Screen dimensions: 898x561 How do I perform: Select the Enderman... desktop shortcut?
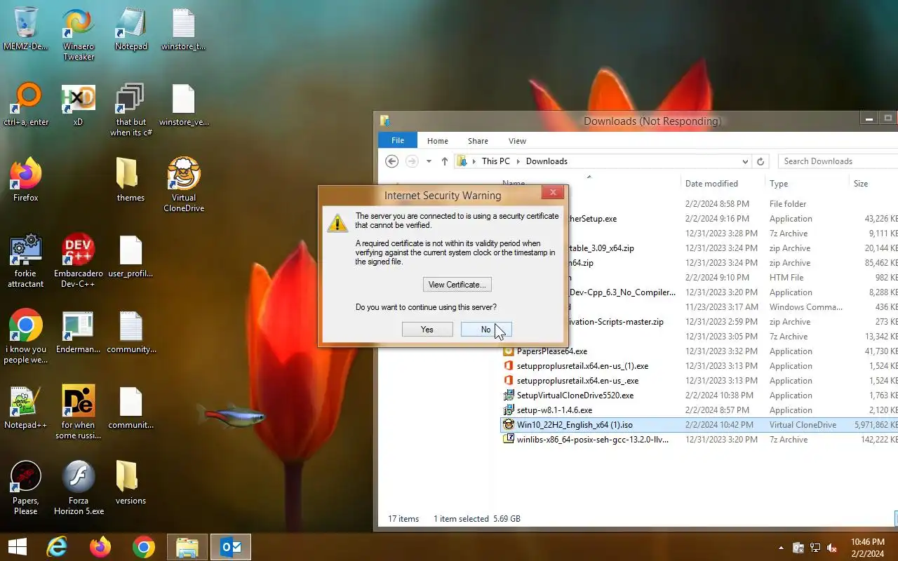[x=78, y=331]
